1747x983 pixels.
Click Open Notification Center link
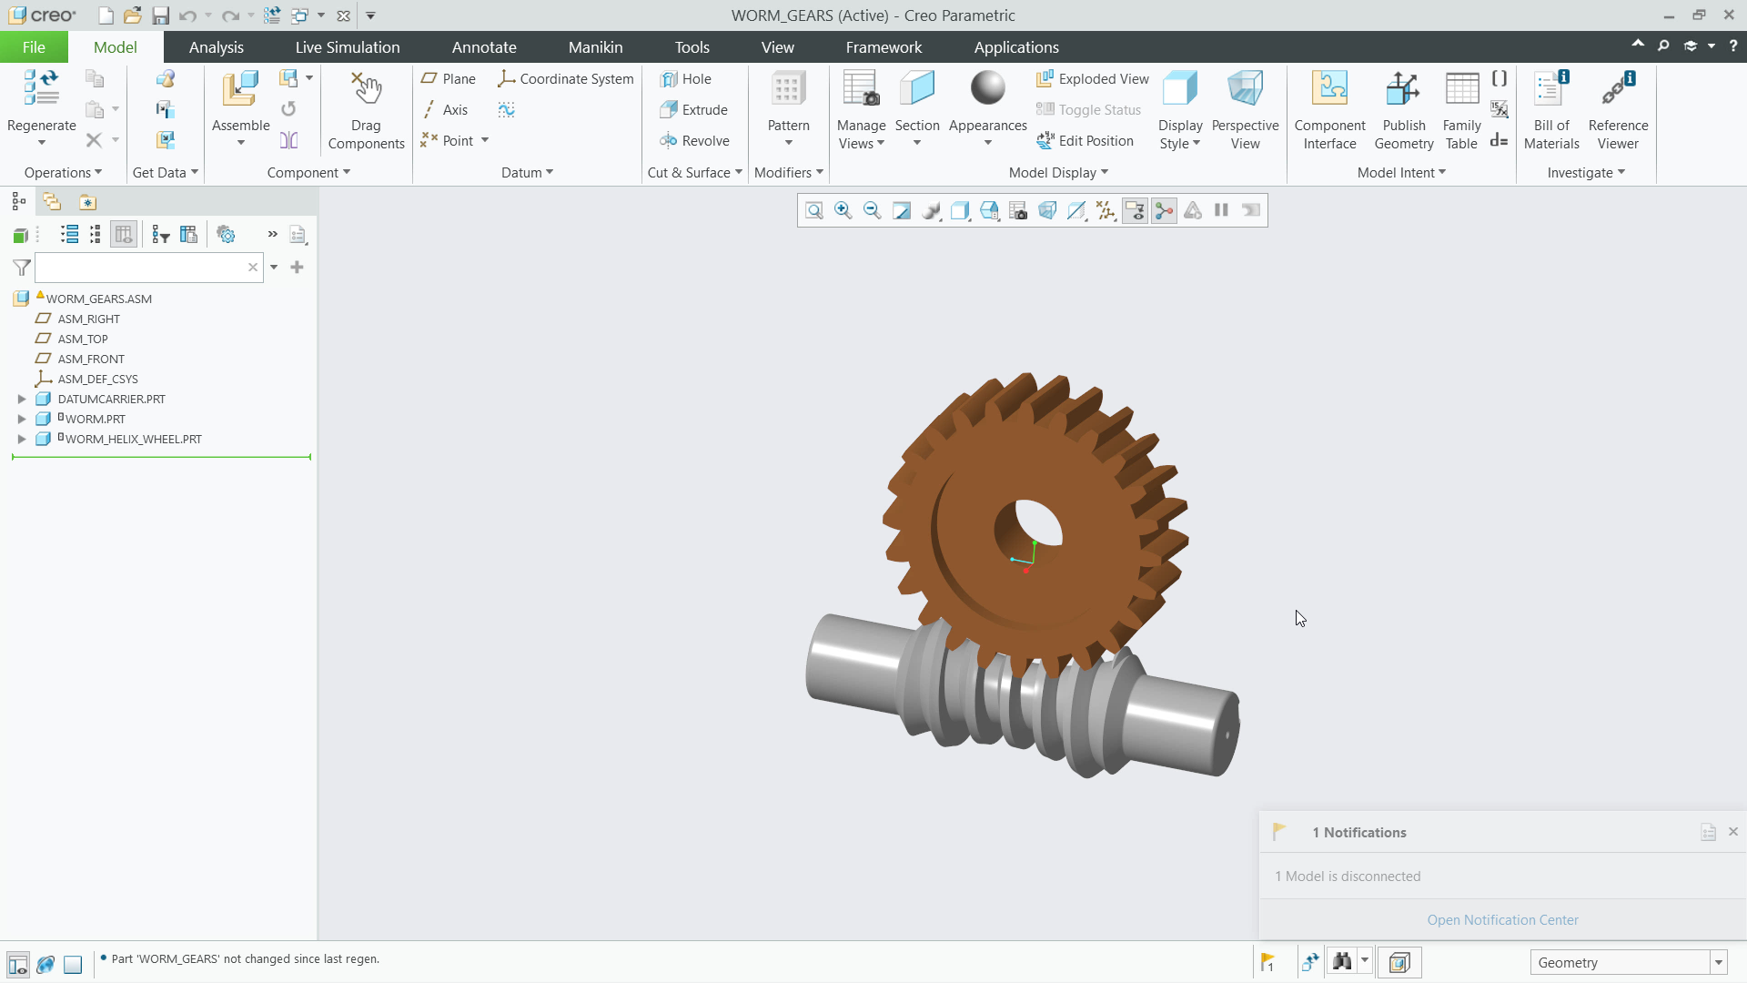click(1502, 920)
